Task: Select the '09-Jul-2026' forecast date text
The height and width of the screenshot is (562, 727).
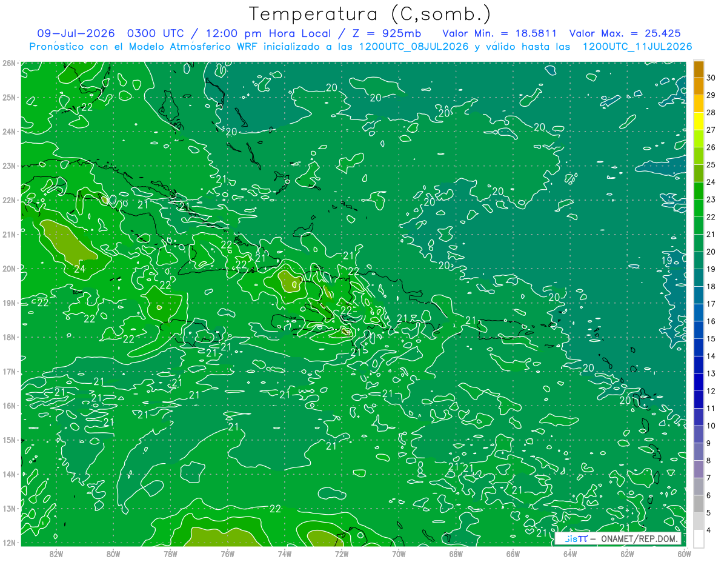Action: coord(76,33)
